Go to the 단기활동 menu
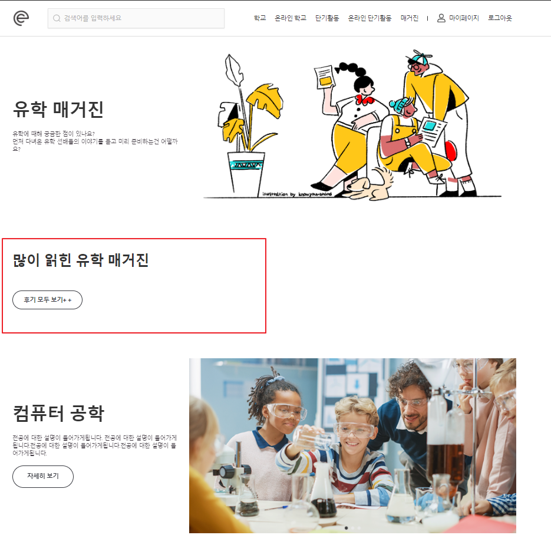The width and height of the screenshot is (551, 535). (x=327, y=18)
